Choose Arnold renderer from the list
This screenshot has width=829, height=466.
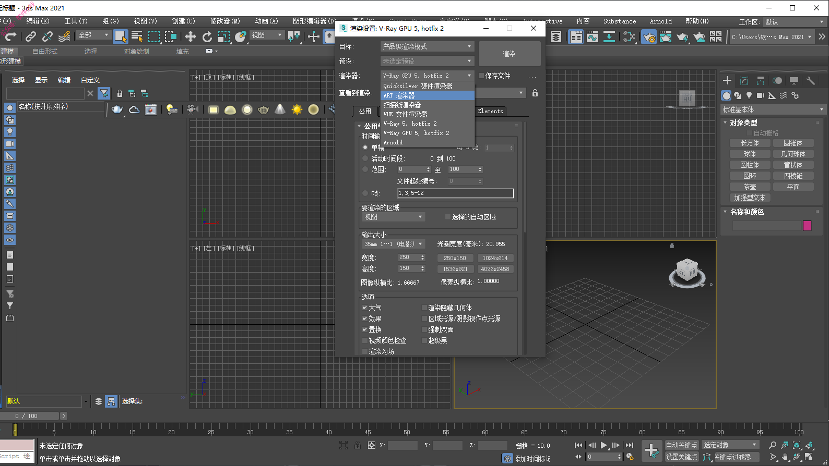[x=427, y=142]
